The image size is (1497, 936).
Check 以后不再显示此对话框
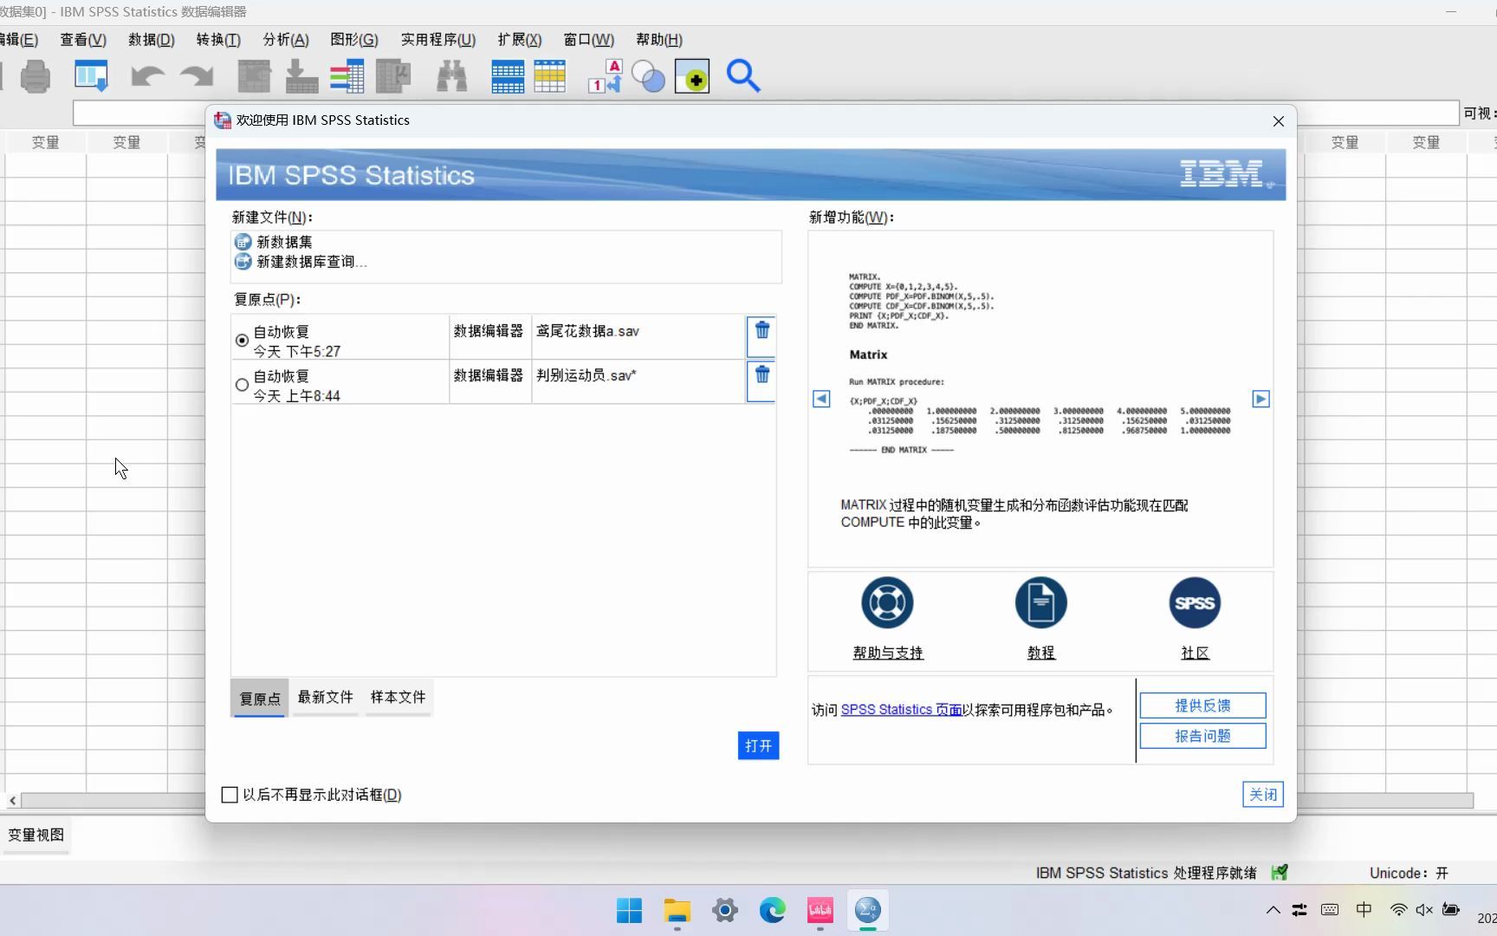pos(230,795)
